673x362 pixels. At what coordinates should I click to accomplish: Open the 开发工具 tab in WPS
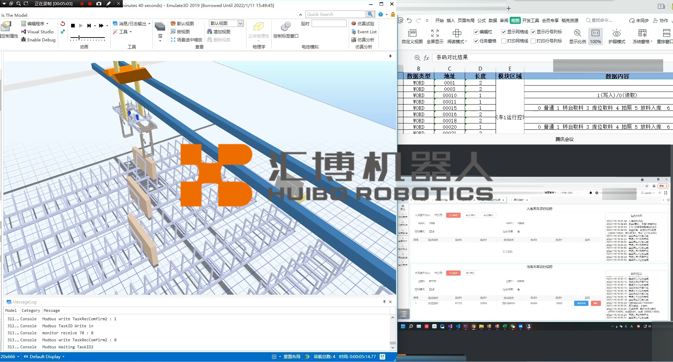[x=531, y=20]
